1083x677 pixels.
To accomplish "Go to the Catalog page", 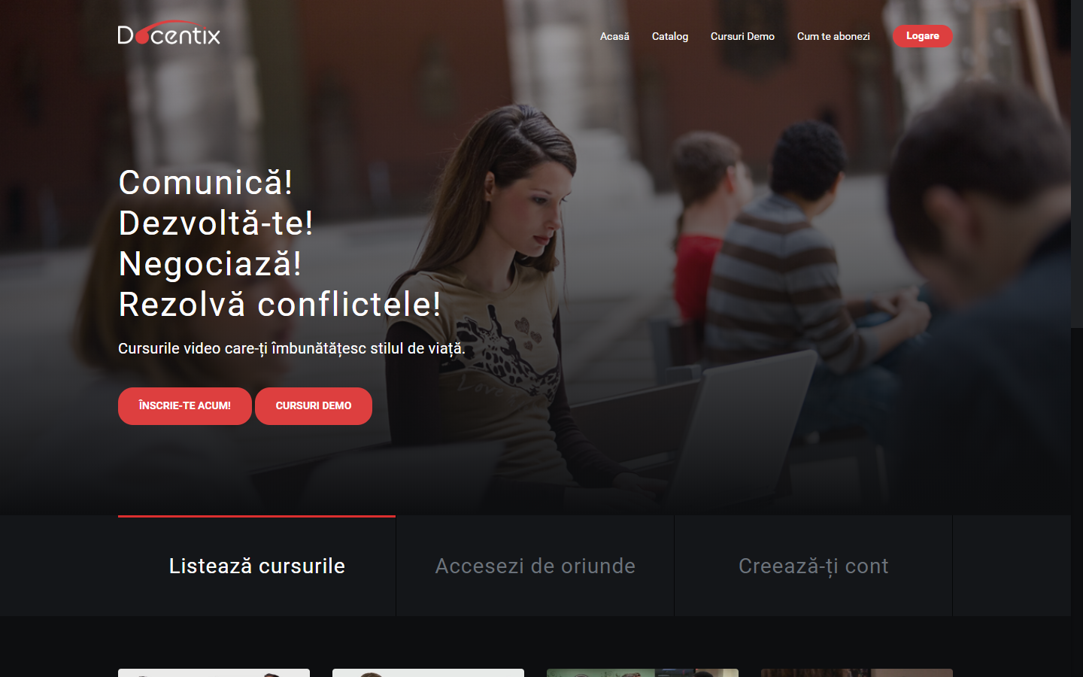I will point(670,36).
